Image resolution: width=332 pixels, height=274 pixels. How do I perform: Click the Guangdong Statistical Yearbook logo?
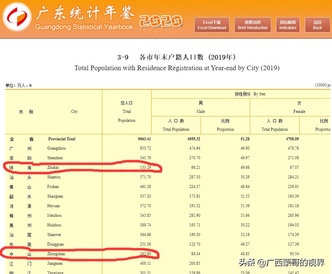[84, 18]
